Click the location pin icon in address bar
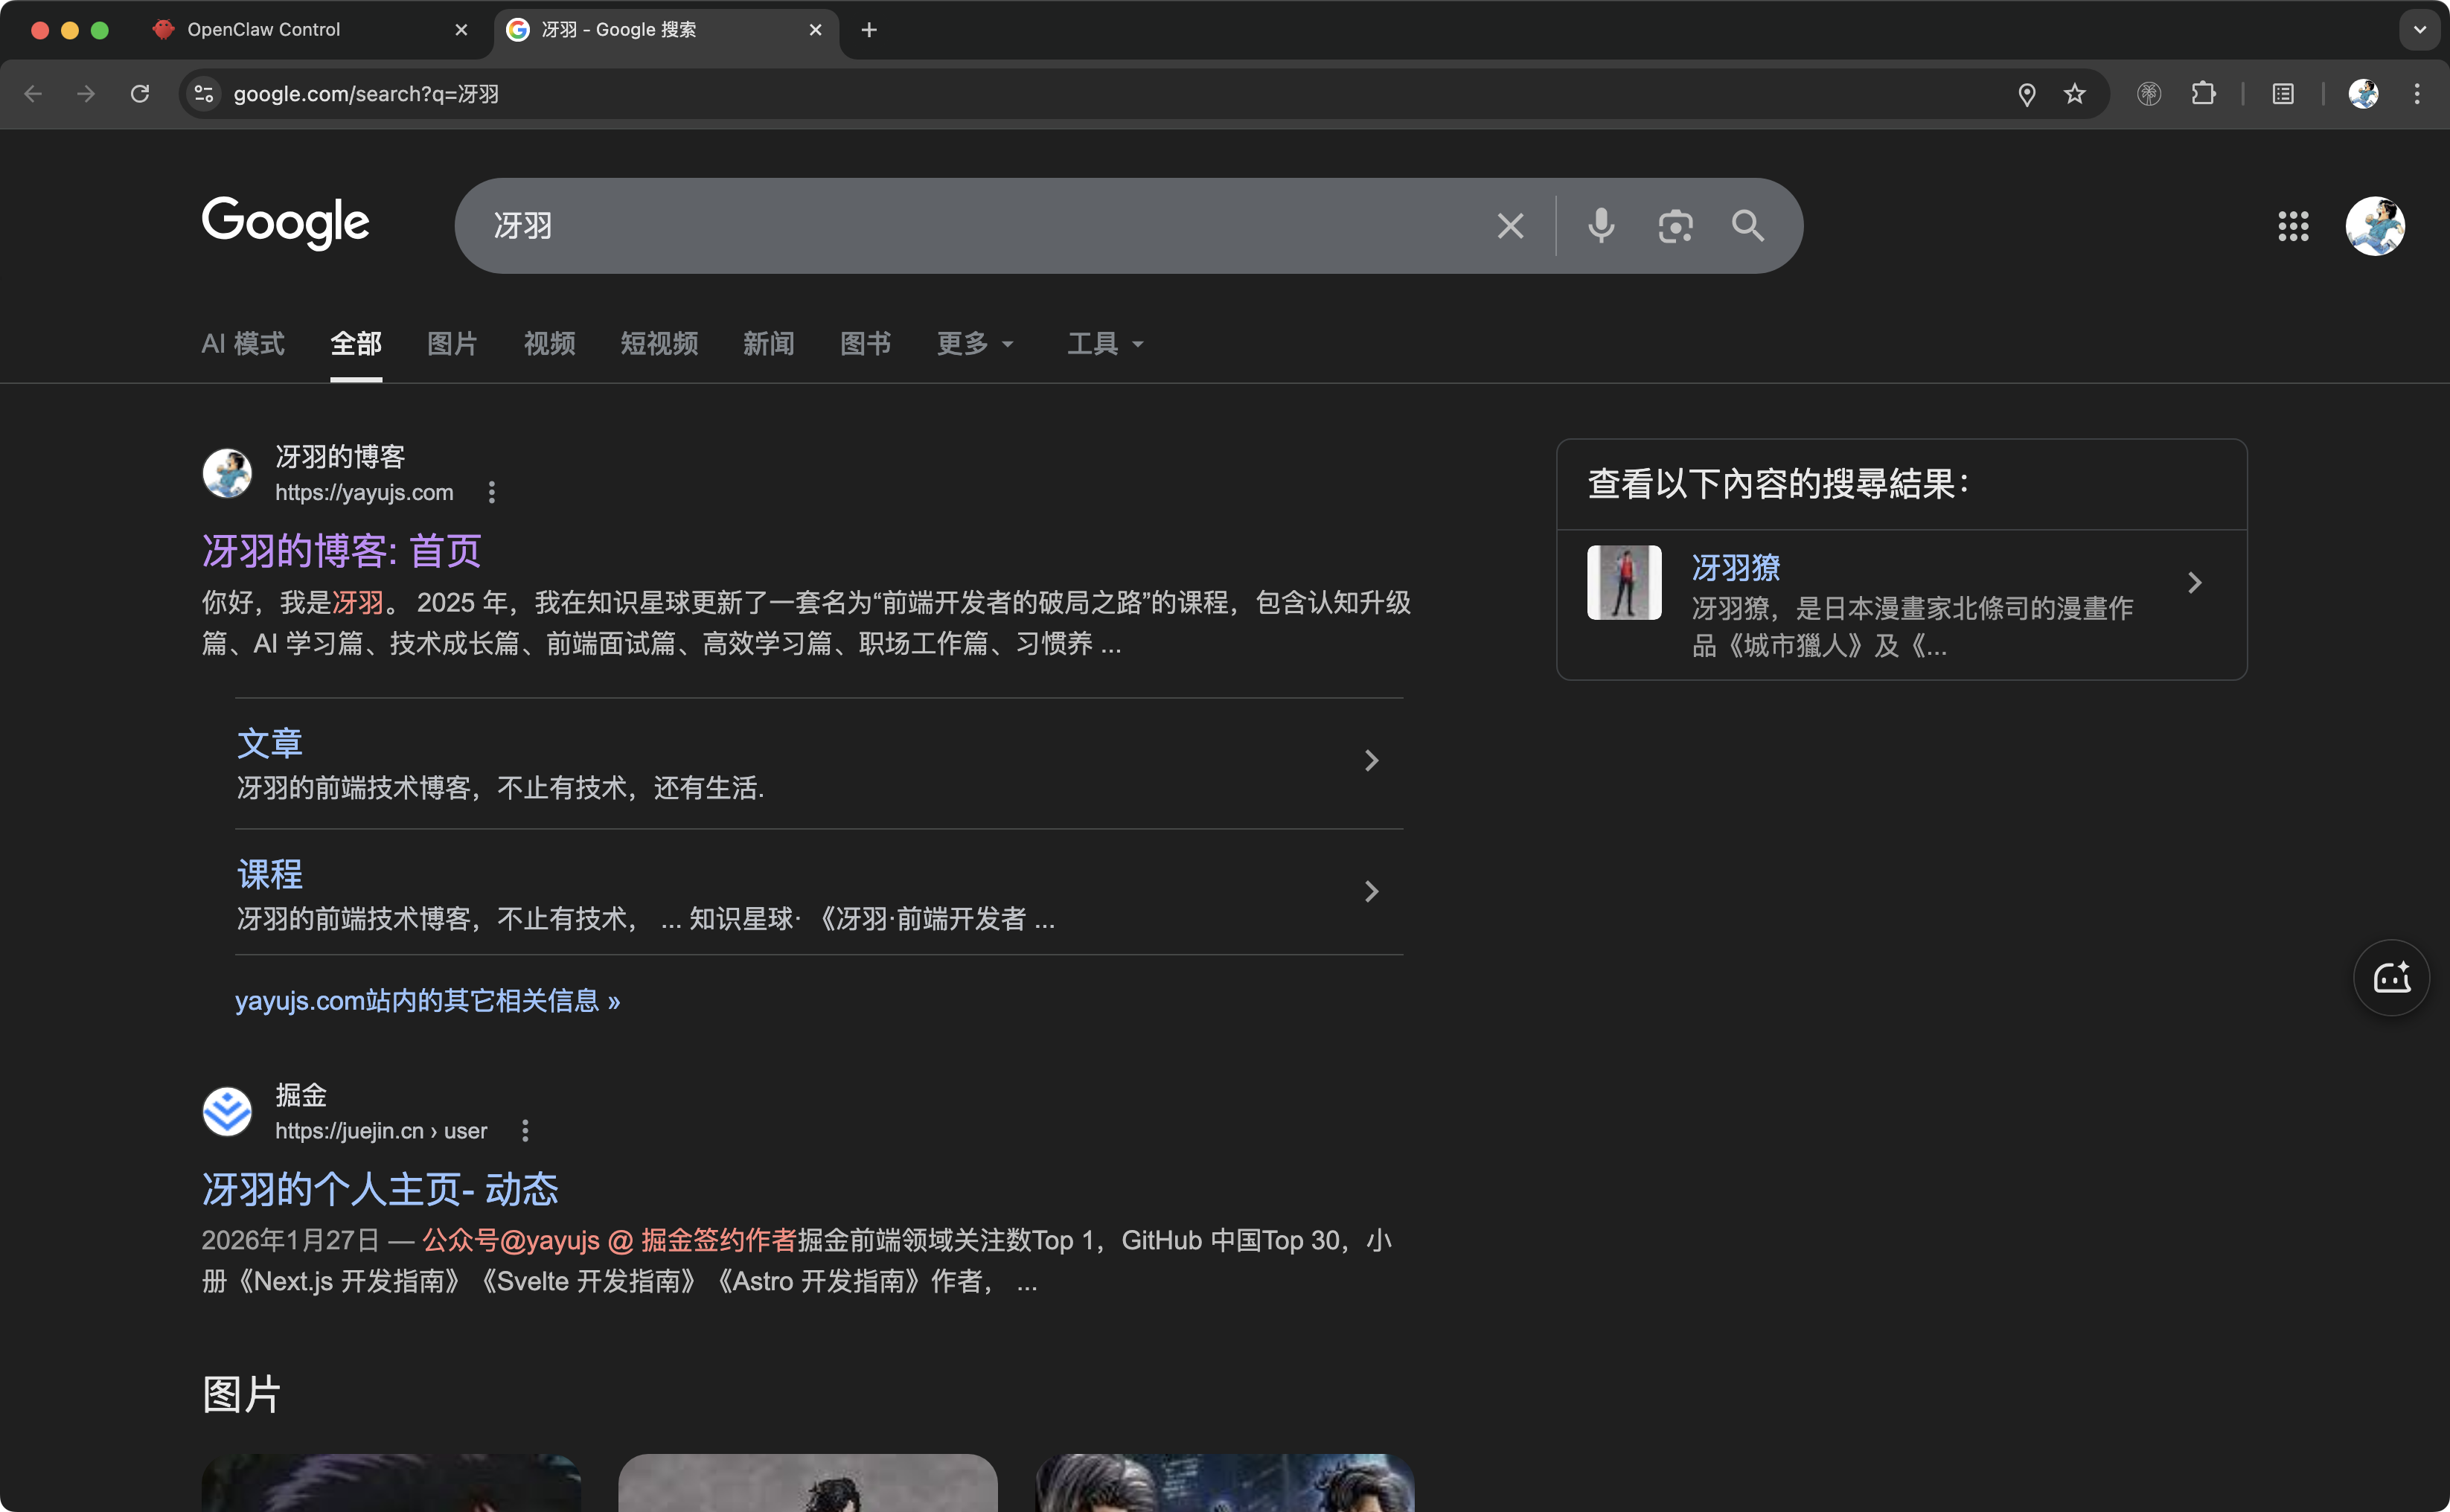Image resolution: width=2450 pixels, height=1512 pixels. 2026,94
